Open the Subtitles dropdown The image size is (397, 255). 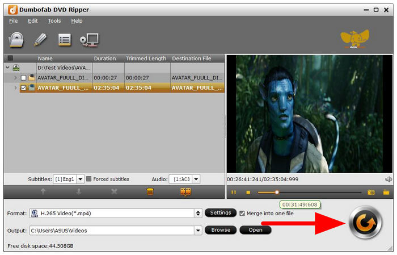coord(81,179)
